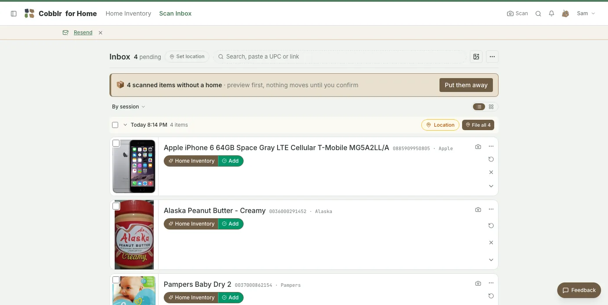Click Put them away button
Viewport: 608px width, 305px height.
(466, 85)
